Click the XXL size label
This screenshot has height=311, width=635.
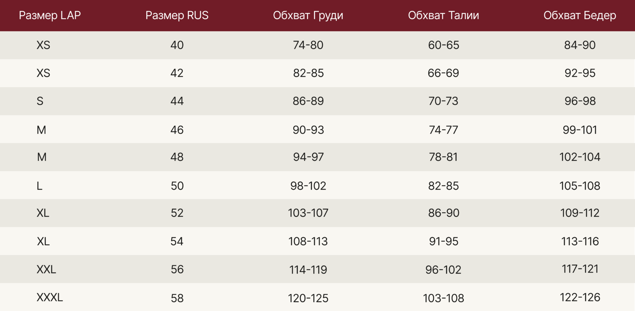[46, 269]
